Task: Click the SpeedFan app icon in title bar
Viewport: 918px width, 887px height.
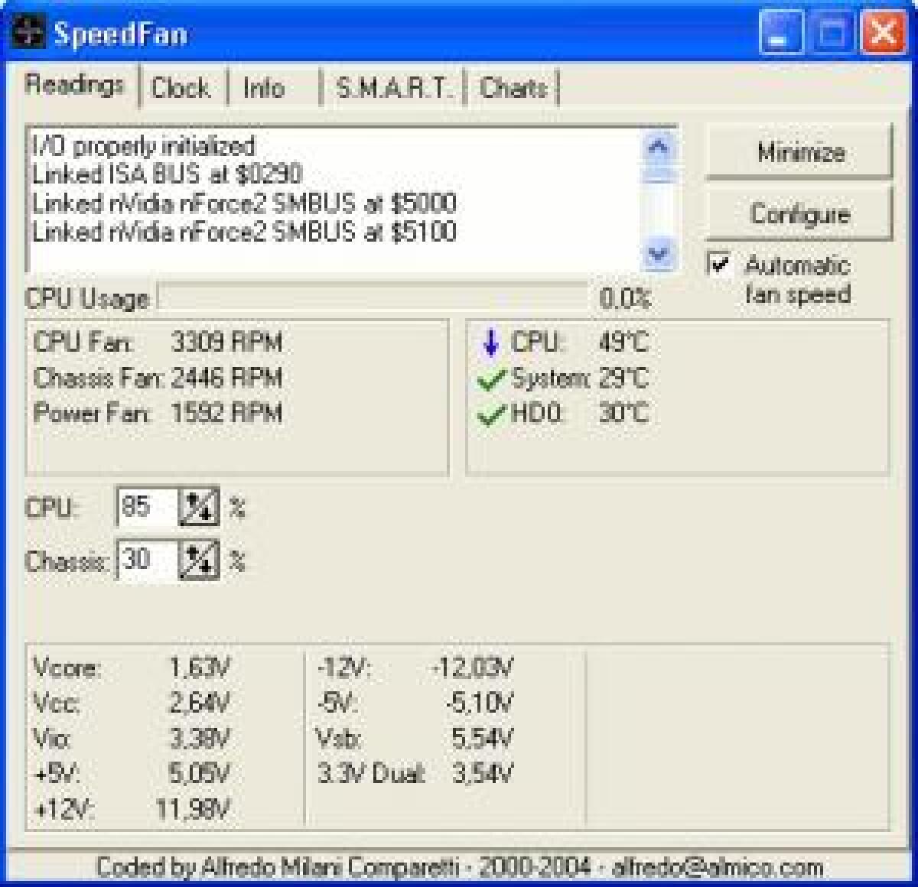Action: pyautogui.click(x=29, y=34)
